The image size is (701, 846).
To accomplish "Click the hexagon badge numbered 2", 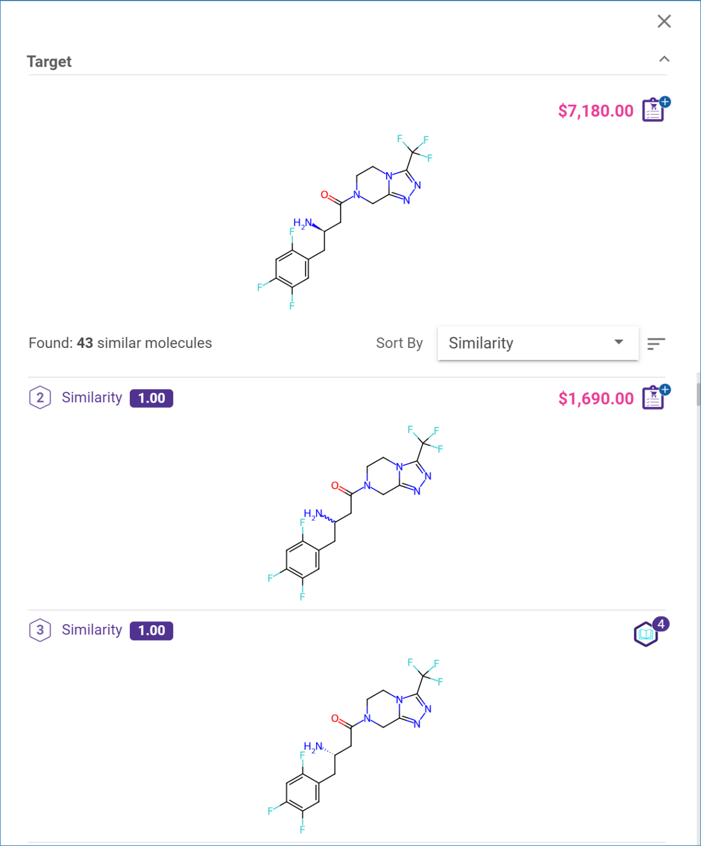I will click(x=39, y=398).
